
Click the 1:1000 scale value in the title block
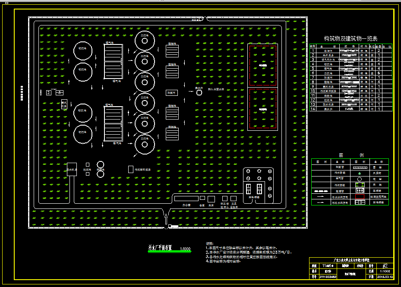(385, 271)
